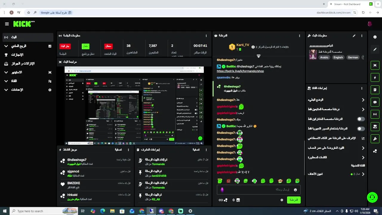The height and width of the screenshot is (215, 382).
Task: Click the pencil edit icon in right rail
Action: (375, 50)
